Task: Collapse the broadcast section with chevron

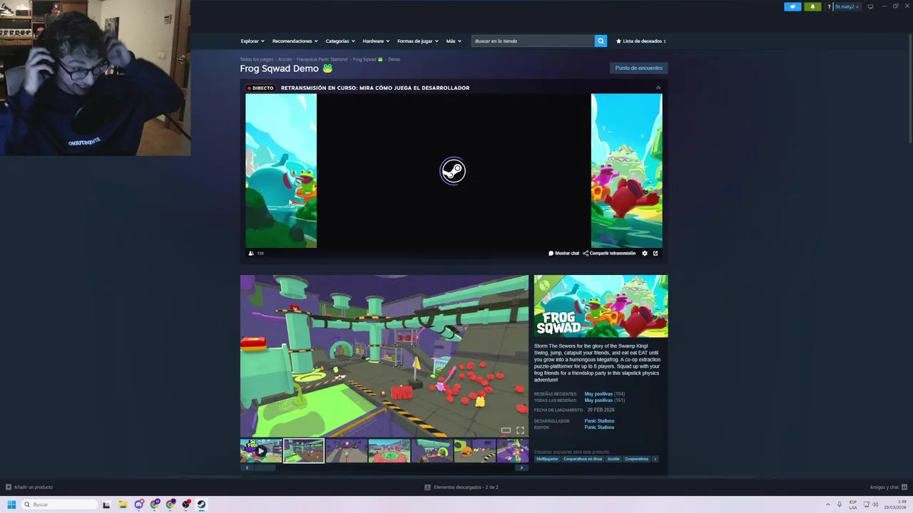Action: 658,88
